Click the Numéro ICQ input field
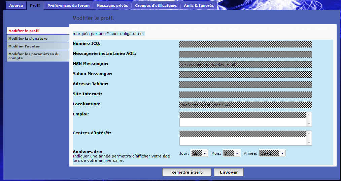 coord(245,44)
